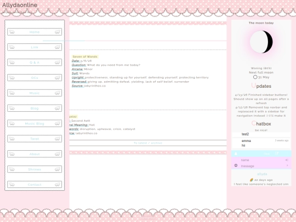
Task: Click the chatbox message input field
Action: [262, 166]
